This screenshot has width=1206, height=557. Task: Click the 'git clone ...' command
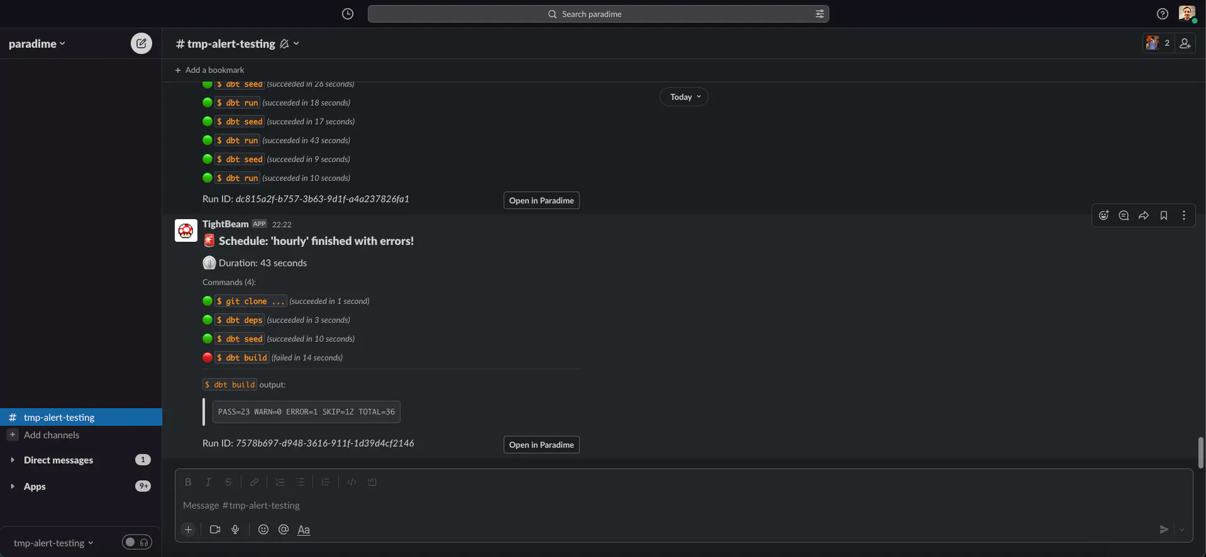pos(251,301)
